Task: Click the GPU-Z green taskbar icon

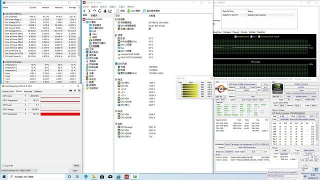Action: (135, 176)
